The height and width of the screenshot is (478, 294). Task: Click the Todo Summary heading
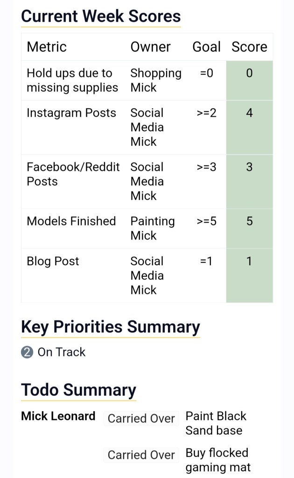[x=78, y=390]
